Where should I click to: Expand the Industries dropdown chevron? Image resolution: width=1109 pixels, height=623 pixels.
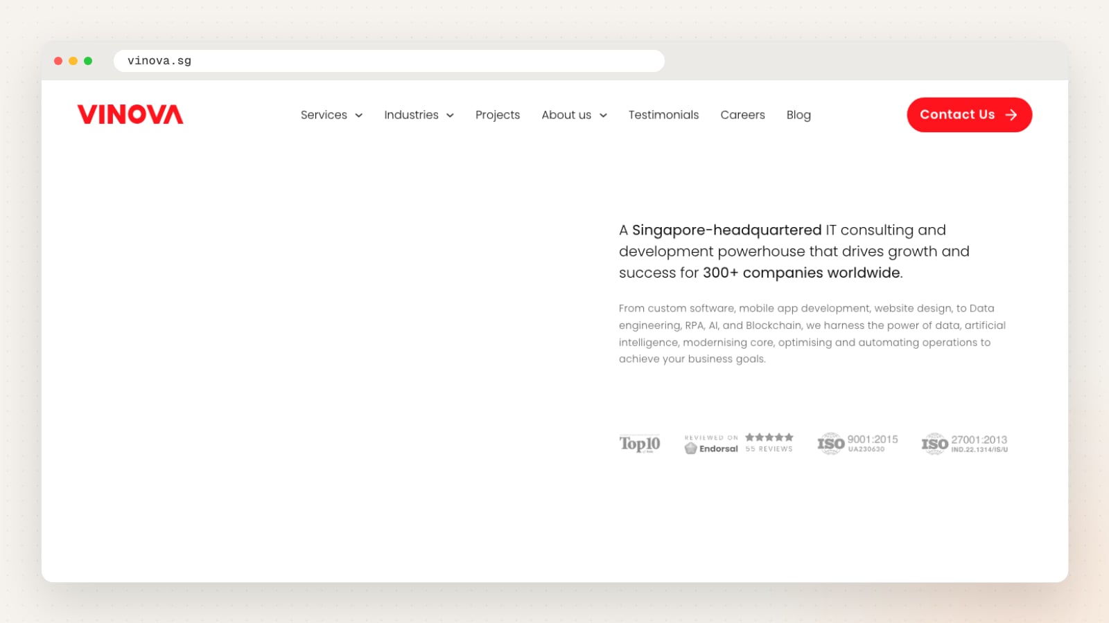click(x=450, y=116)
